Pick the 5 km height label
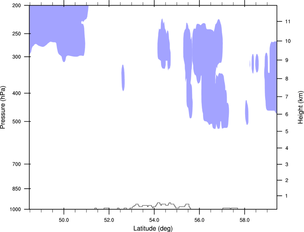 pos(286,132)
